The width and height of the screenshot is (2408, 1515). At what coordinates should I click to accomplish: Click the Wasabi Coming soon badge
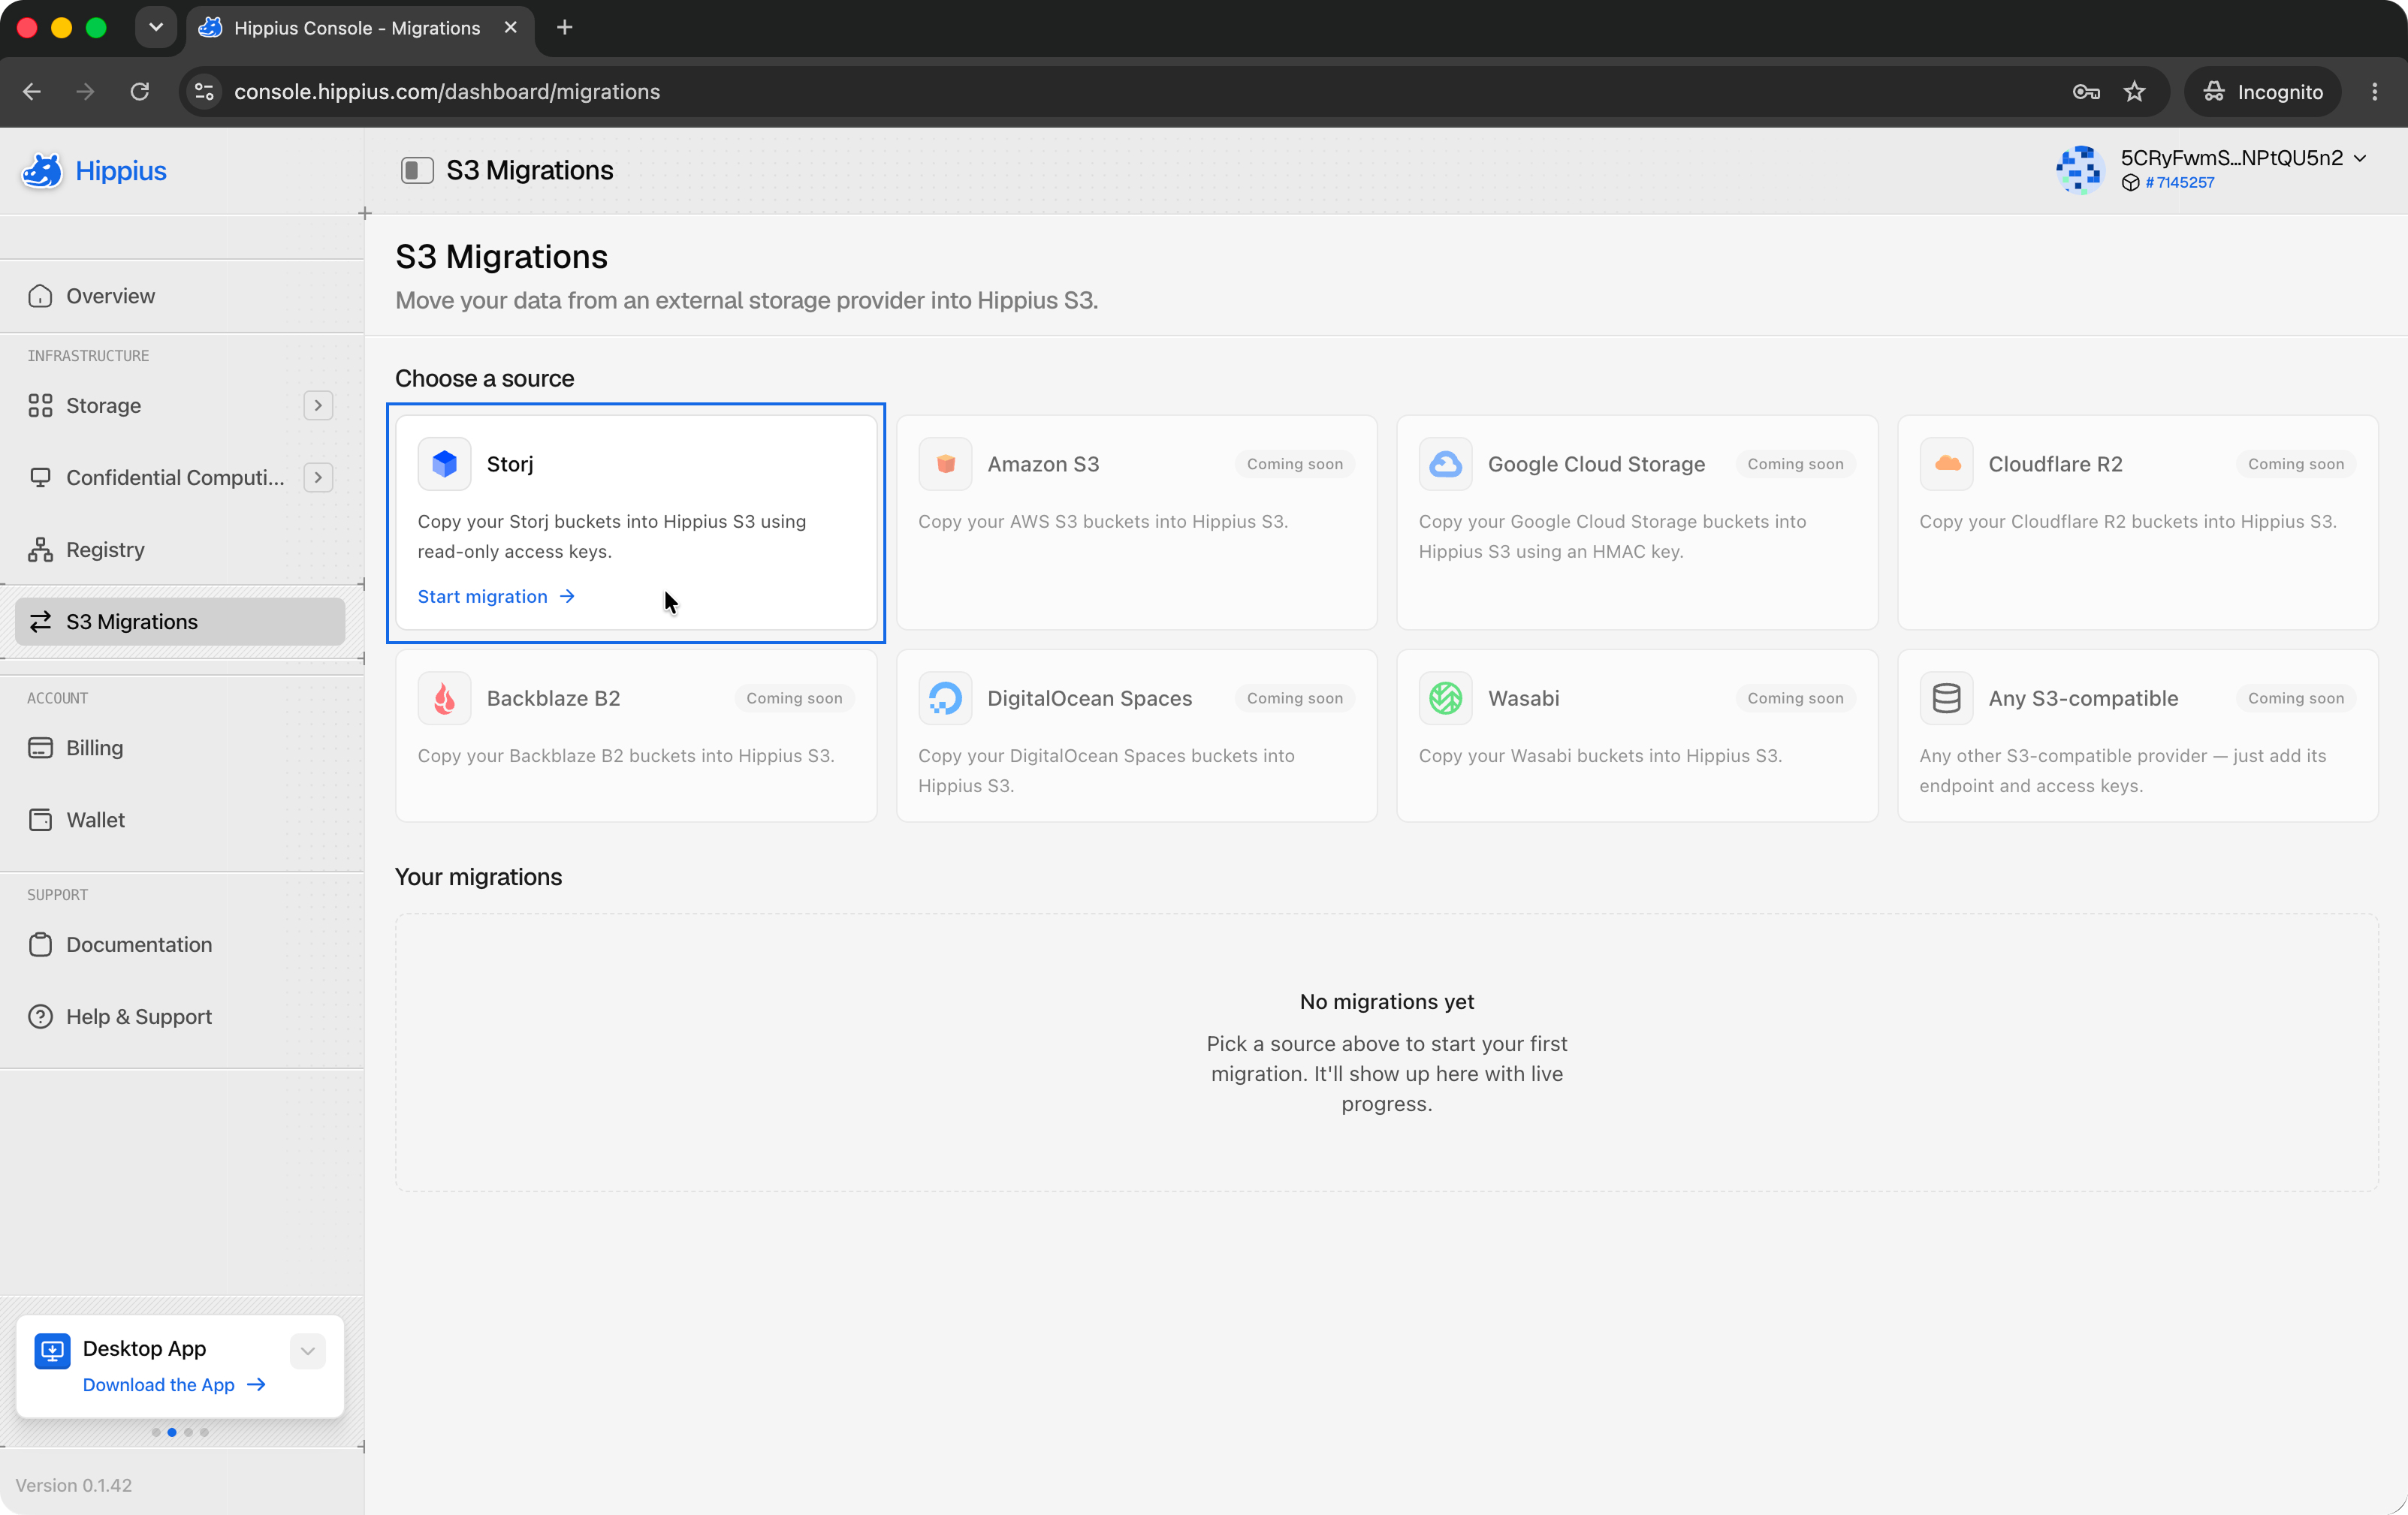[x=1795, y=698]
